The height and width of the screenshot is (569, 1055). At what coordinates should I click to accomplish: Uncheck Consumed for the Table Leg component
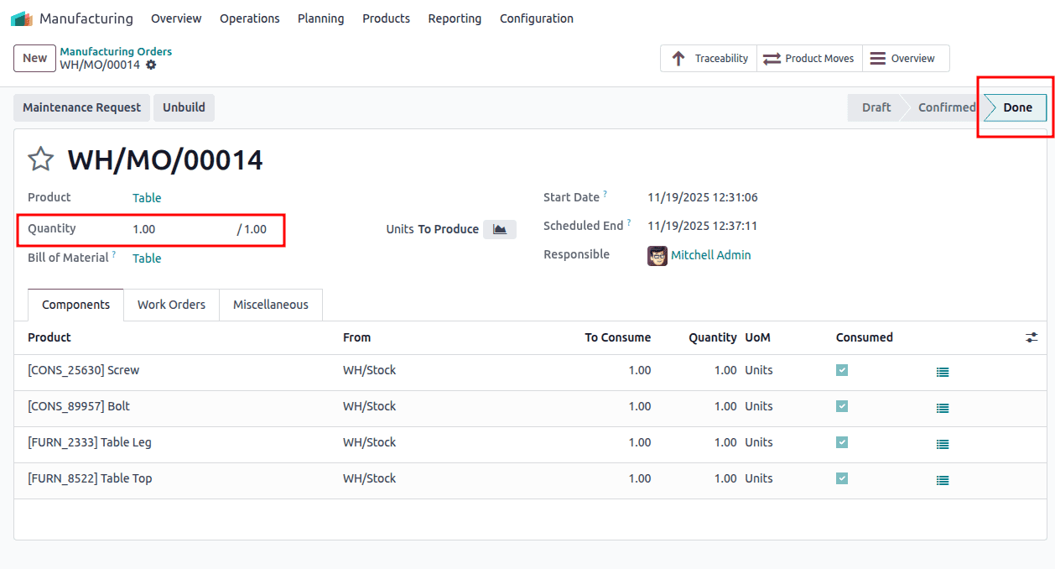click(x=841, y=442)
